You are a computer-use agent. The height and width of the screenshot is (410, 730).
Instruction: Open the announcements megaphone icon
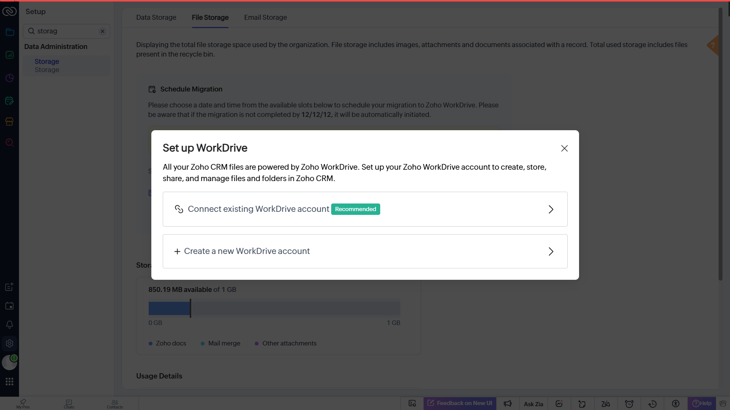click(x=508, y=404)
